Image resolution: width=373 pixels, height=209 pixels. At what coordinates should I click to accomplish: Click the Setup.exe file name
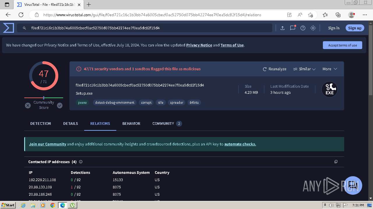[84, 93]
